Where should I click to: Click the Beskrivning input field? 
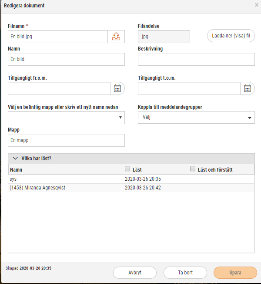click(x=196, y=59)
